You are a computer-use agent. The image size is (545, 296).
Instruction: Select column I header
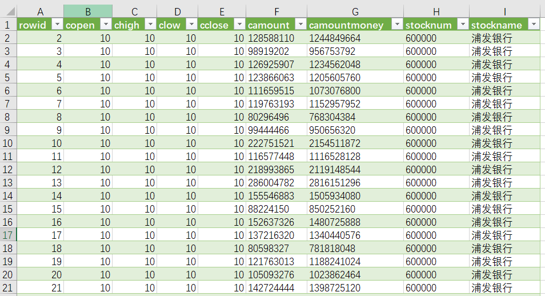pyautogui.click(x=504, y=11)
